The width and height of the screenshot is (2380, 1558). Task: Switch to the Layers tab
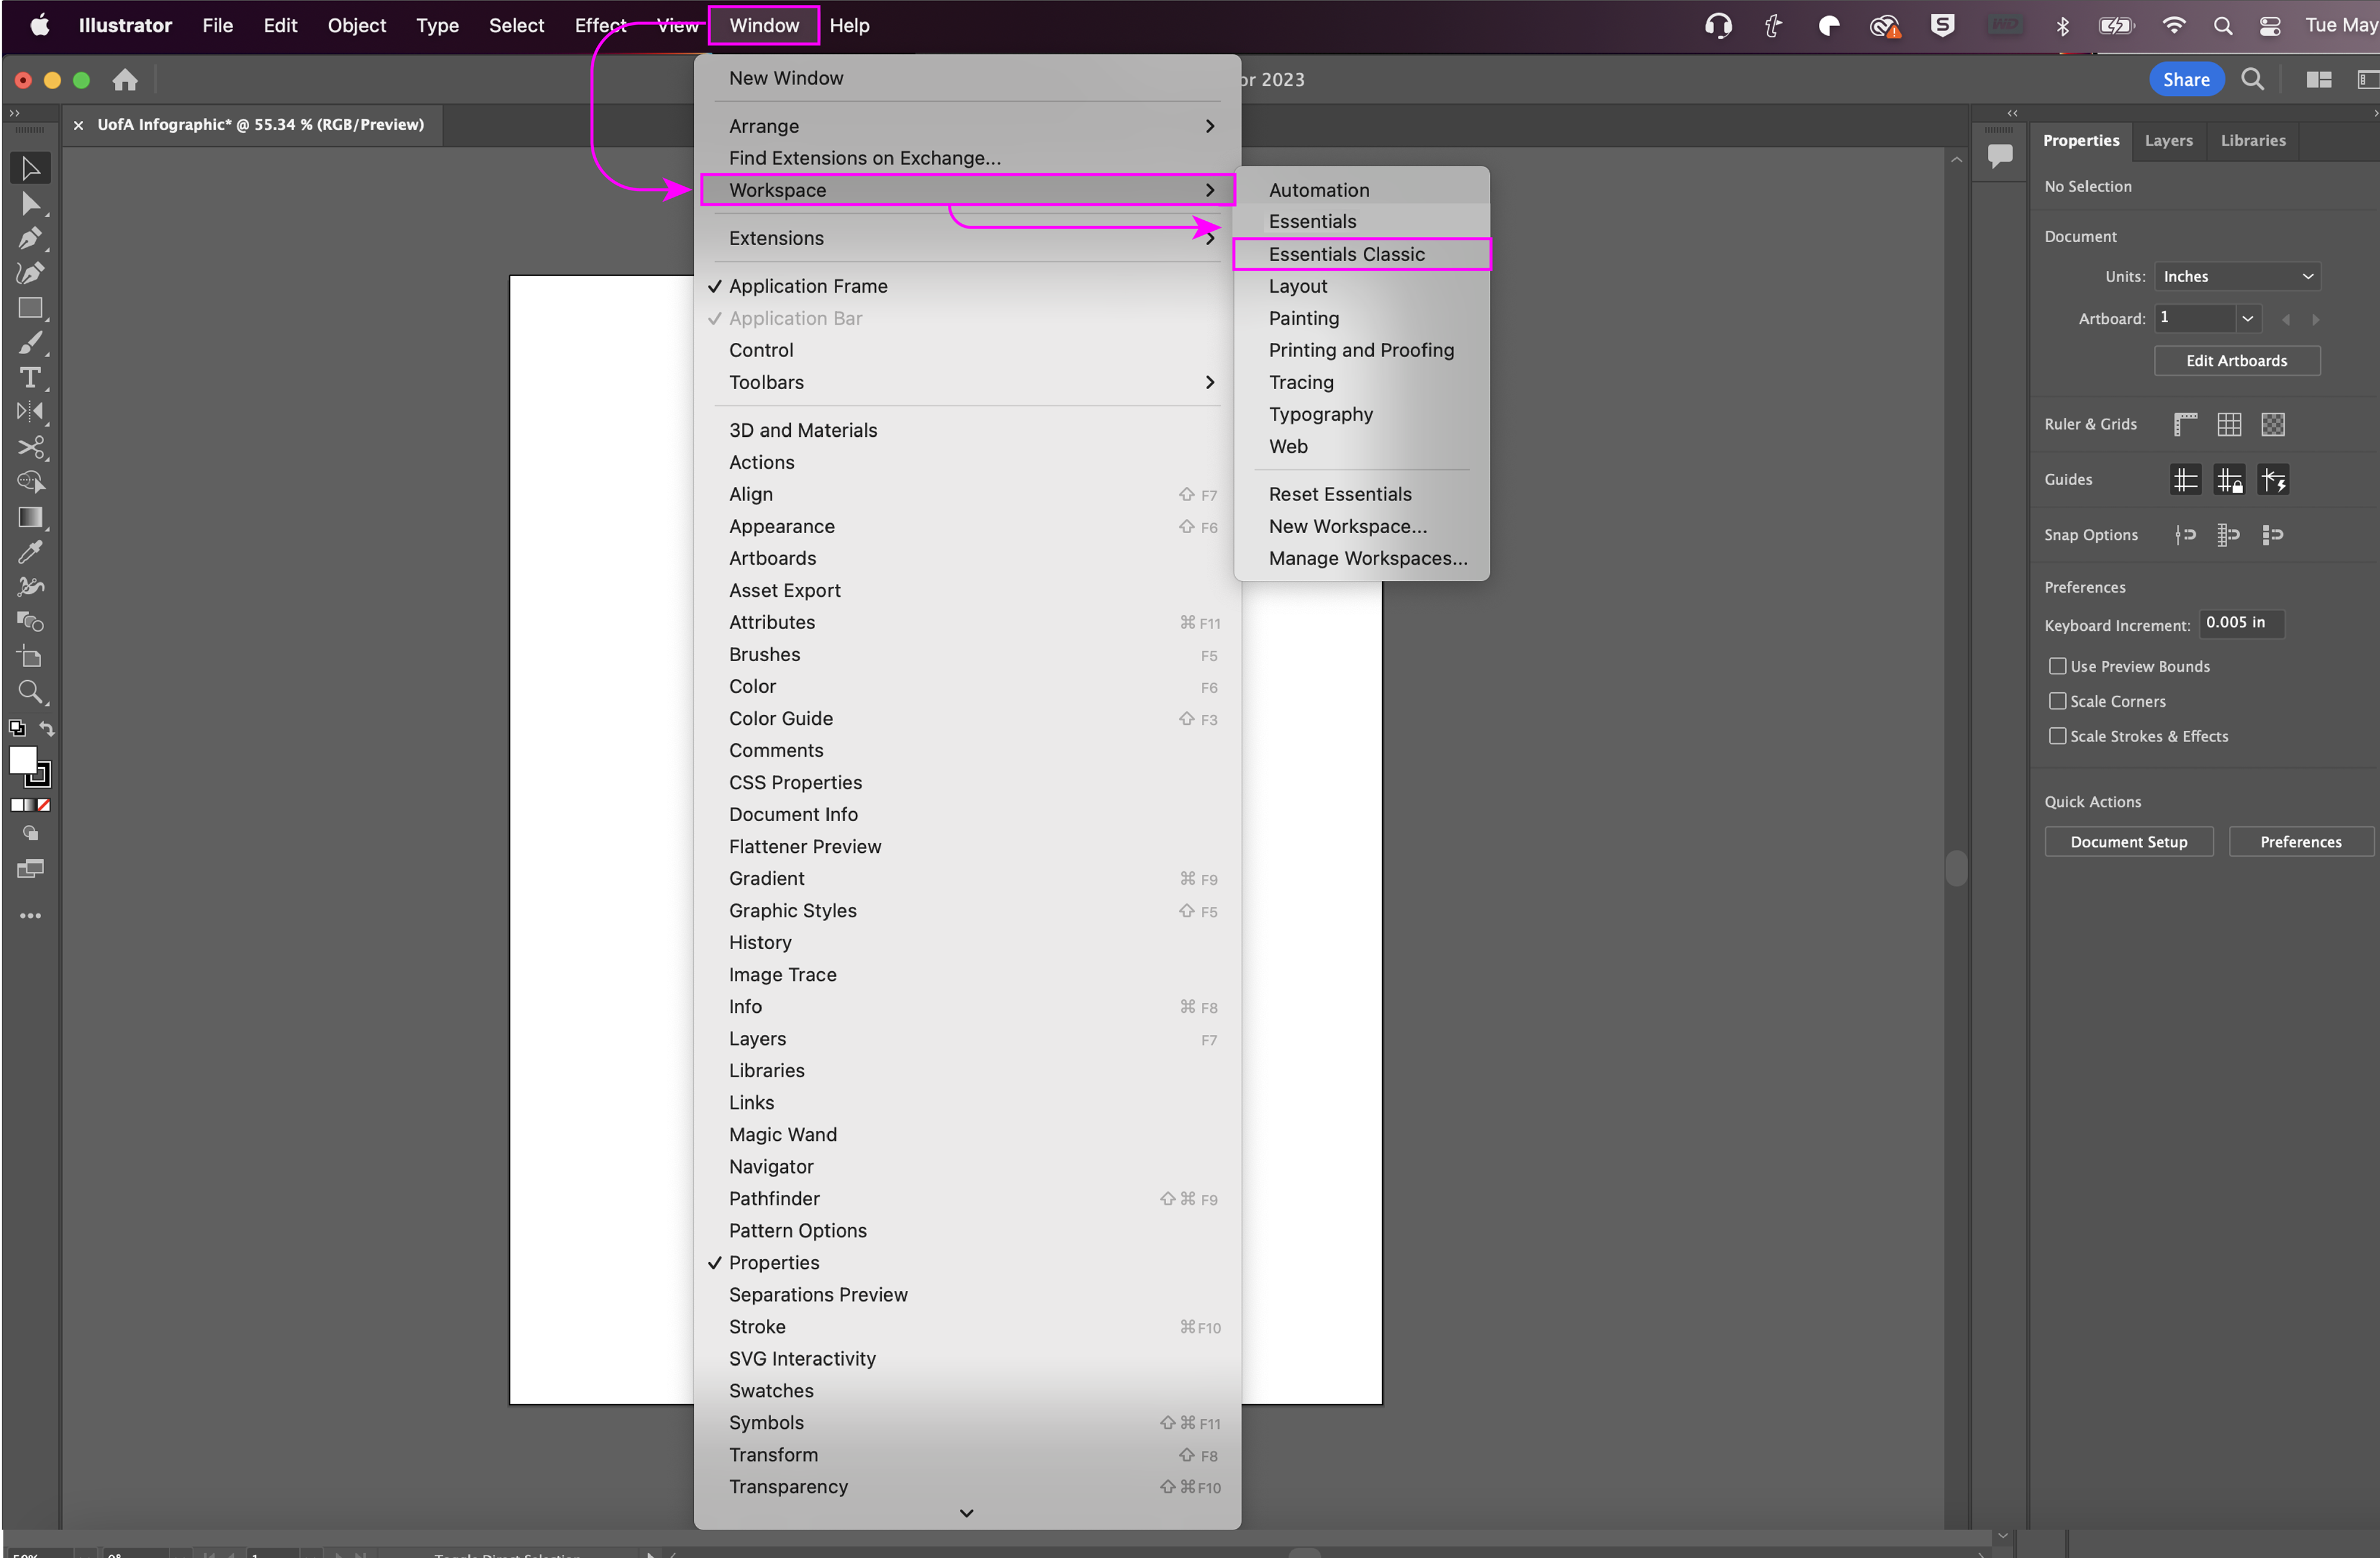tap(2168, 141)
